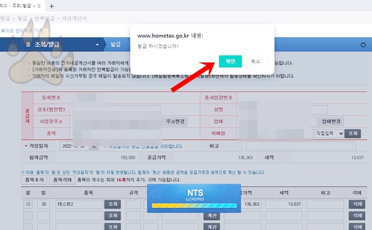Open the 직접입력 email domain dropdown

[329, 133]
